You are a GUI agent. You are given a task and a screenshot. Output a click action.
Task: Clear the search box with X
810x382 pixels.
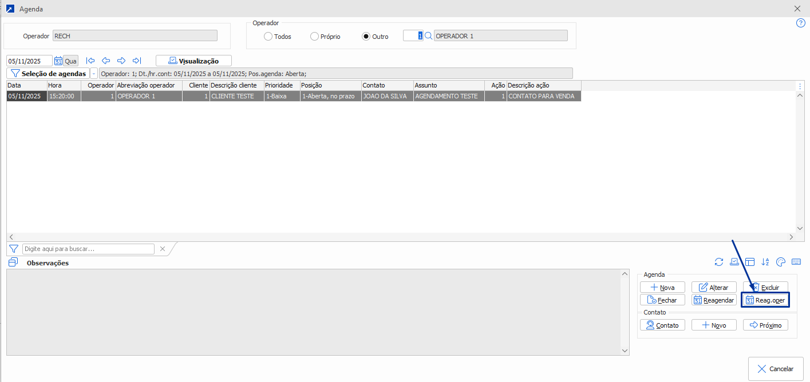(x=163, y=249)
